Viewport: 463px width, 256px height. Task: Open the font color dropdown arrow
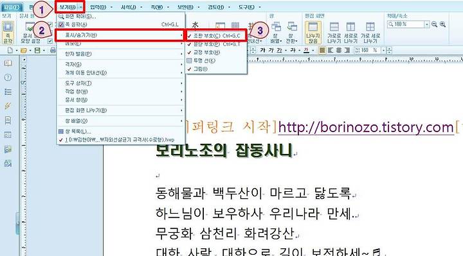(x=313, y=51)
